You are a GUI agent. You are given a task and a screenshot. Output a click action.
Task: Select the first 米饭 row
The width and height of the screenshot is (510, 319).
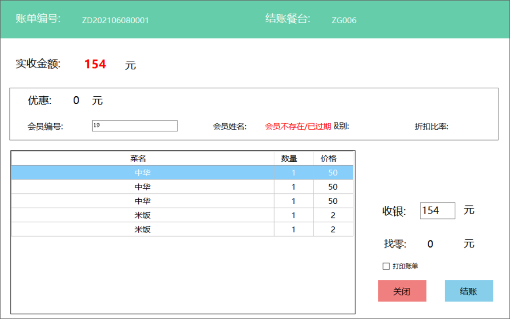pyautogui.click(x=143, y=215)
